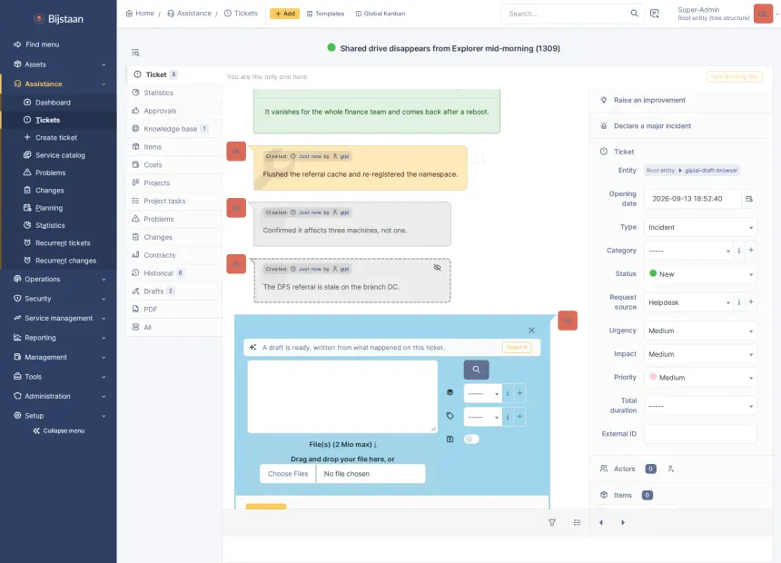This screenshot has width=781, height=563.
Task: Open the Urgency dropdown
Action: pyautogui.click(x=700, y=331)
